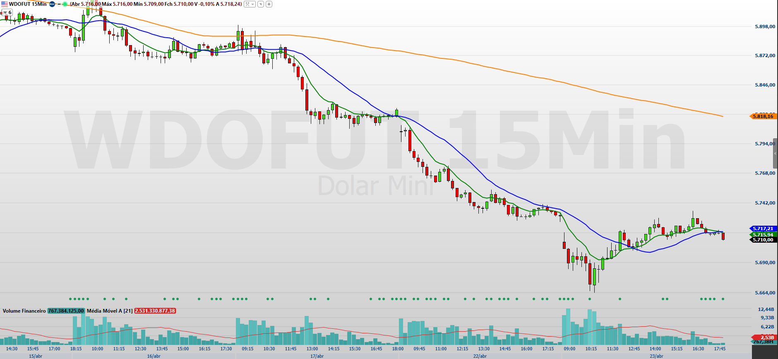
Task: Click the 17/abr date label on time axis
Action: pos(317,356)
